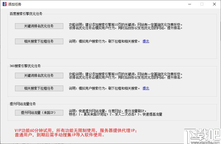The height and width of the screenshot is (144, 221).
Task: Open the 提示 link in Baidu section
Action: 146,41
